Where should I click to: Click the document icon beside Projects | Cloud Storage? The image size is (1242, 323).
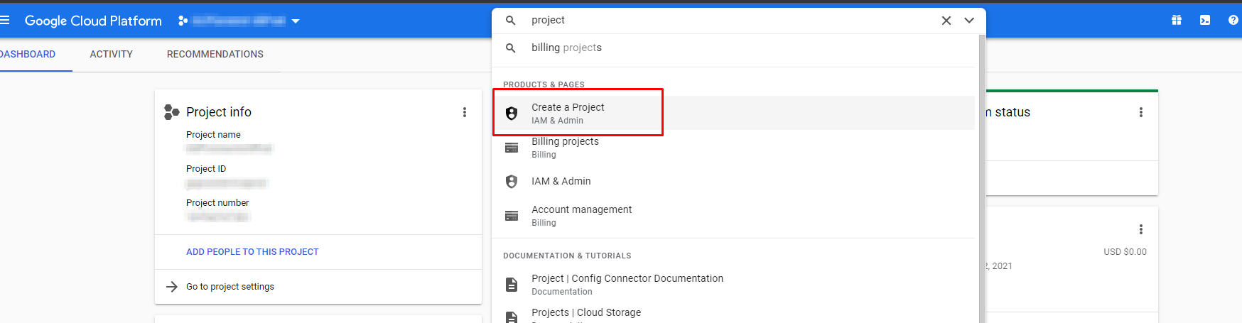pos(512,317)
